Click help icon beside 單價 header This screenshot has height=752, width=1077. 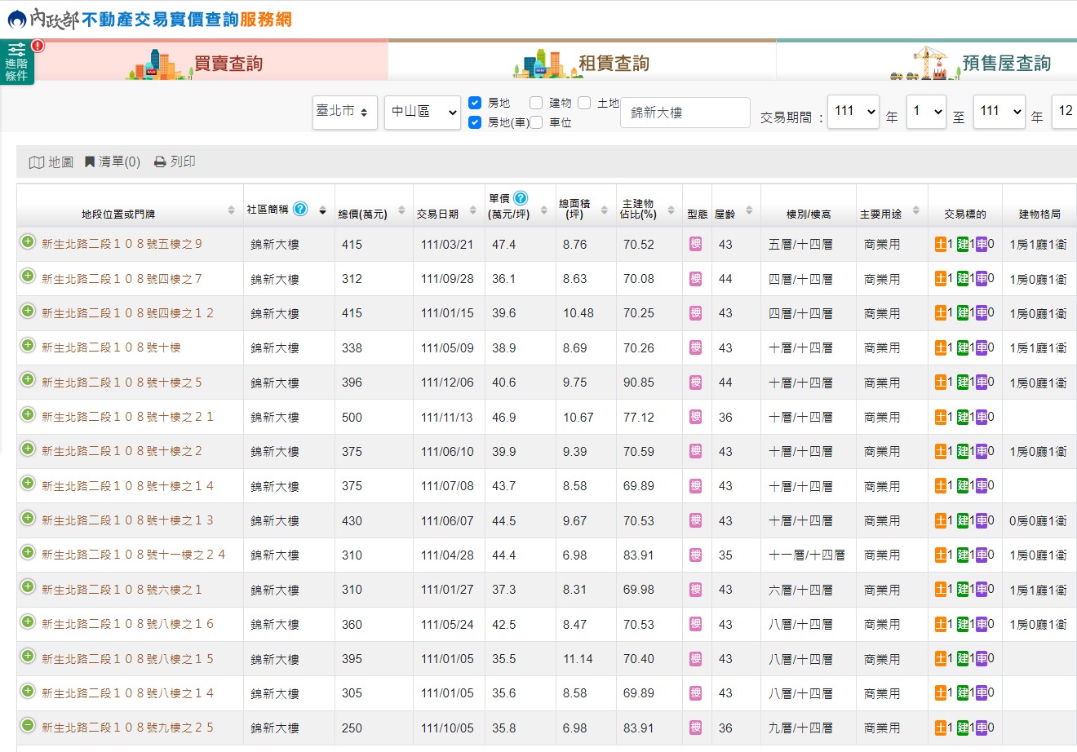(x=521, y=198)
